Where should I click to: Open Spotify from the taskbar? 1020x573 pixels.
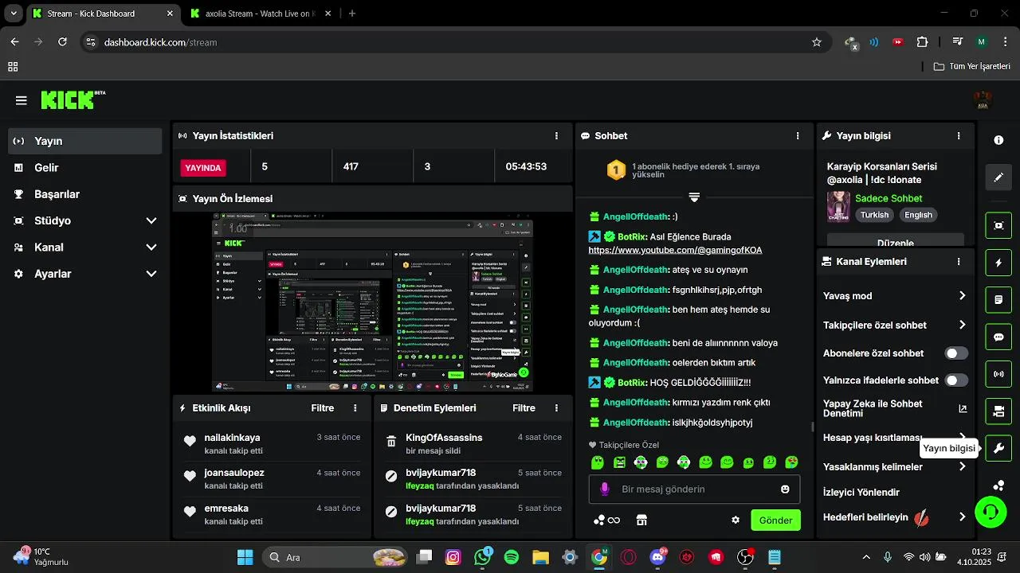[x=512, y=557]
